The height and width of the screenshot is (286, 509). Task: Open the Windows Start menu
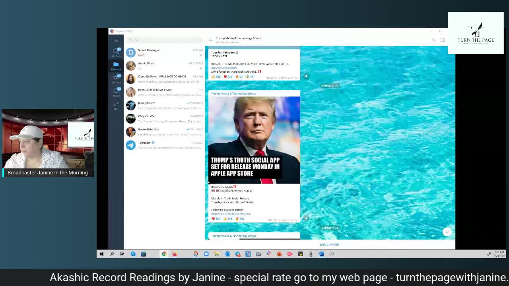101,254
